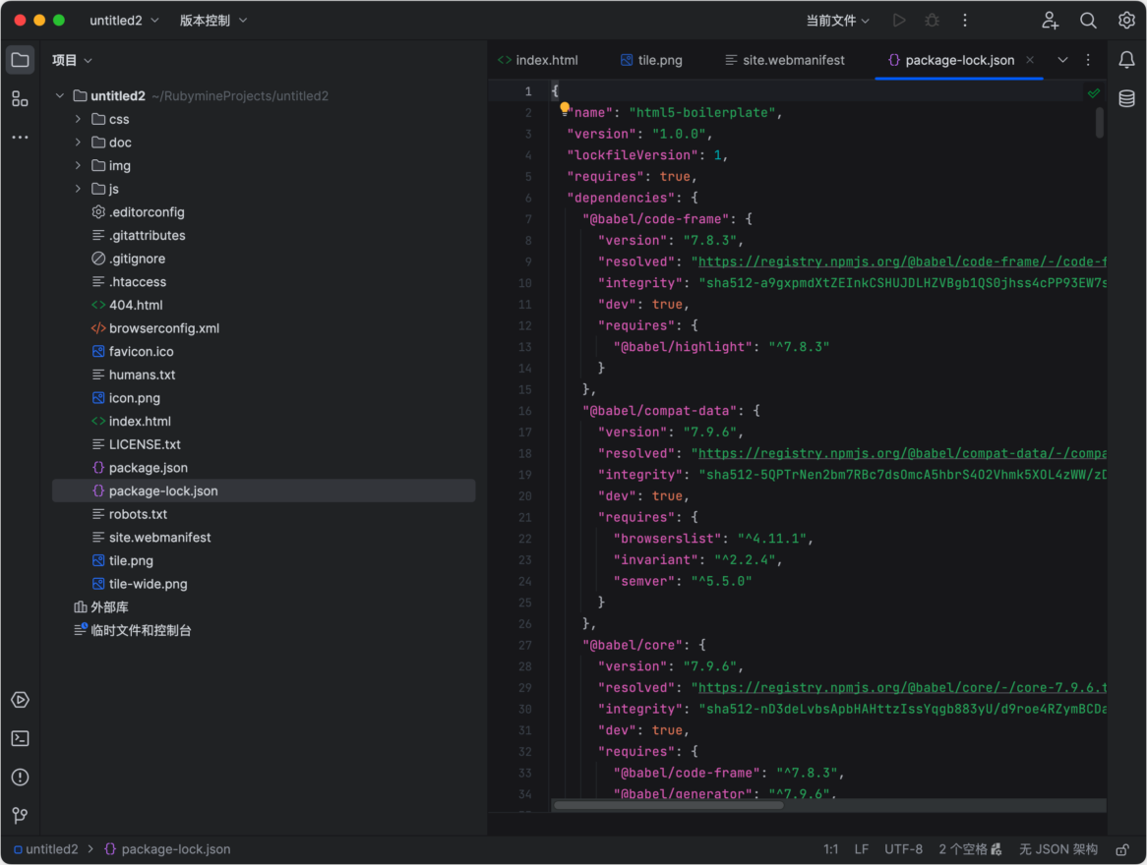Switch to the tile.png tab
This screenshot has height=865, width=1147.
pyautogui.click(x=651, y=60)
